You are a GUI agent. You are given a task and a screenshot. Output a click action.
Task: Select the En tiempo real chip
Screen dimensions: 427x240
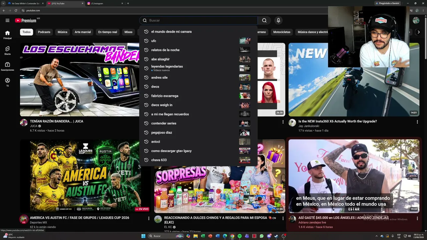tap(107, 32)
